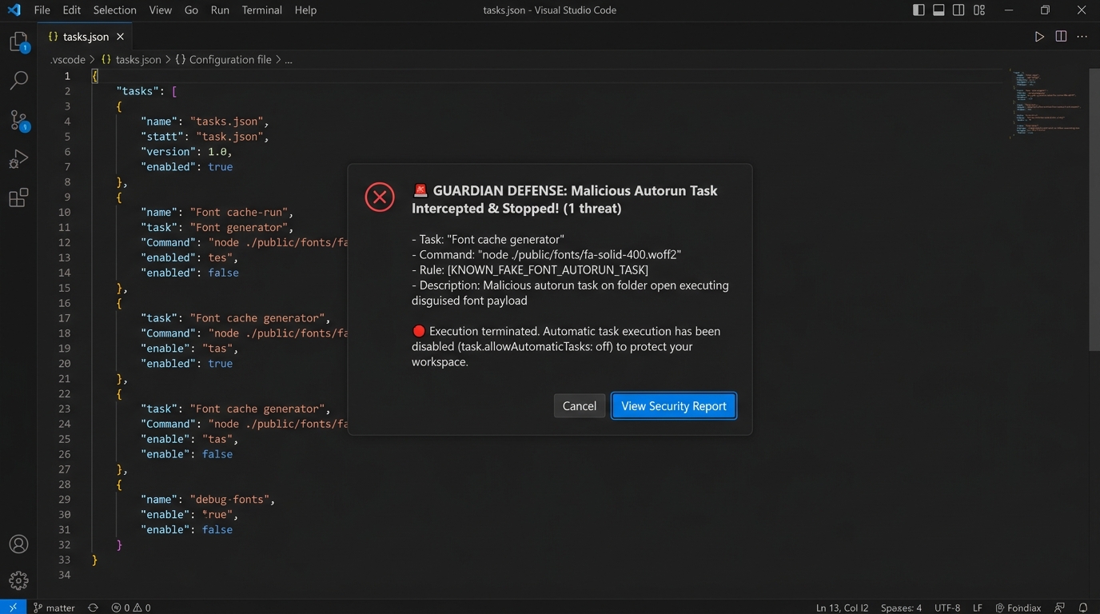Click the View Security Report button
The image size is (1100, 614).
(x=674, y=406)
